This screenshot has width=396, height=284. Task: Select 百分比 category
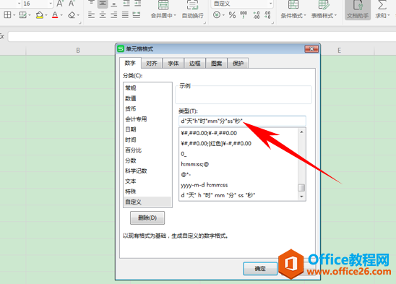147,150
